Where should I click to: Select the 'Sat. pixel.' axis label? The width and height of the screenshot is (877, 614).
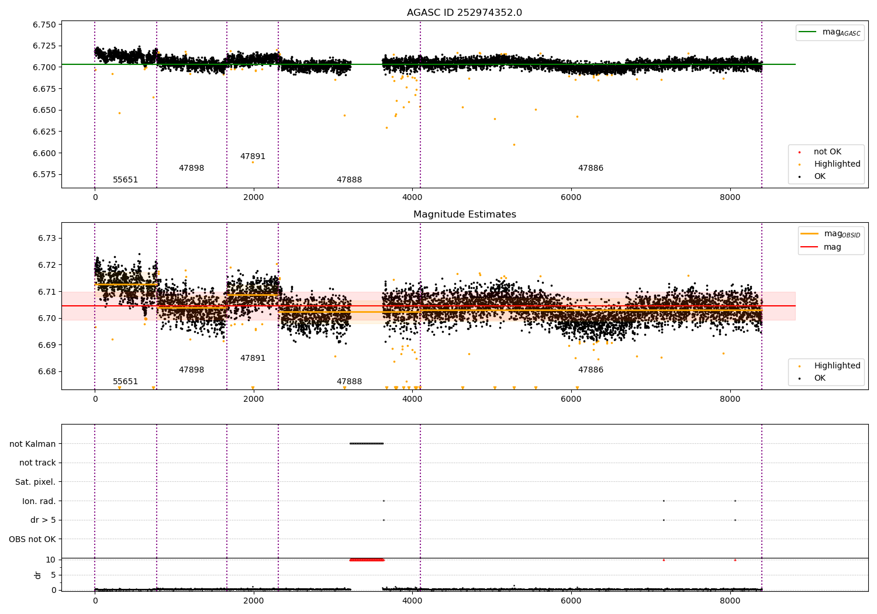click(x=36, y=482)
